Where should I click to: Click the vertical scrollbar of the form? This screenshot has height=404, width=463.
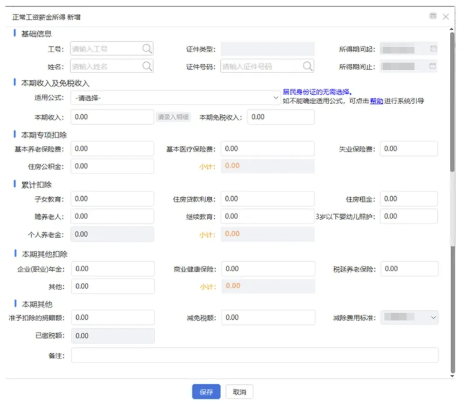click(x=452, y=129)
